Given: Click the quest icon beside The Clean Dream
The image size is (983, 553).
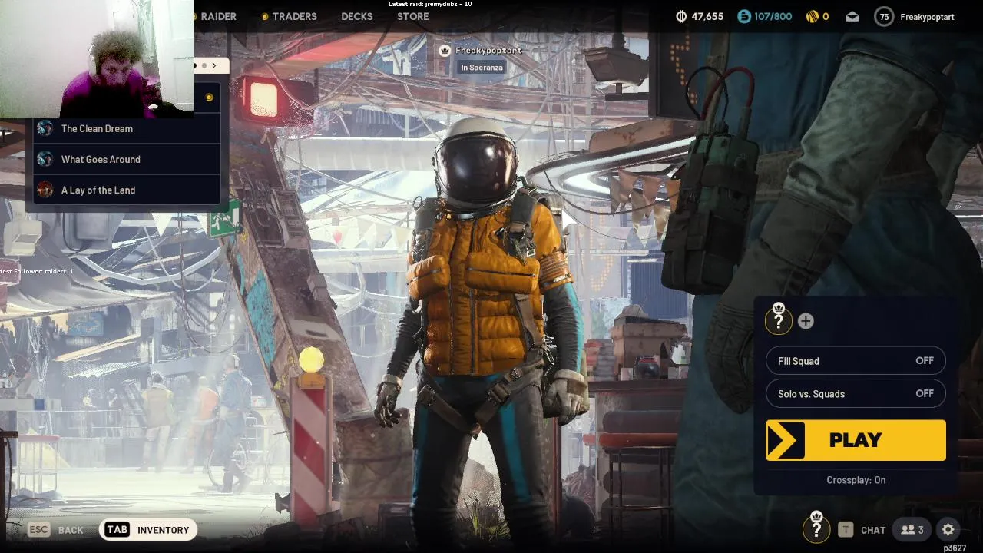Looking at the screenshot, I should coord(45,128).
